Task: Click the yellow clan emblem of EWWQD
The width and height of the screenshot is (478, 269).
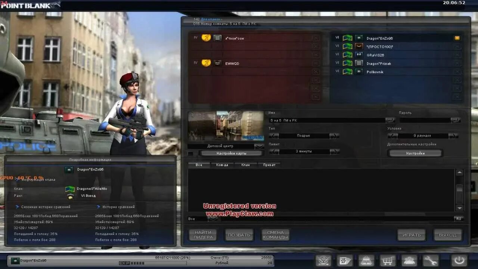Action: click(206, 63)
